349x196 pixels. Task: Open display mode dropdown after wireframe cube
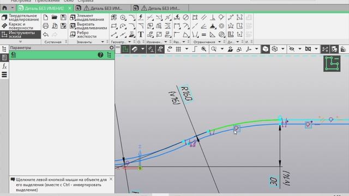[282, 49]
